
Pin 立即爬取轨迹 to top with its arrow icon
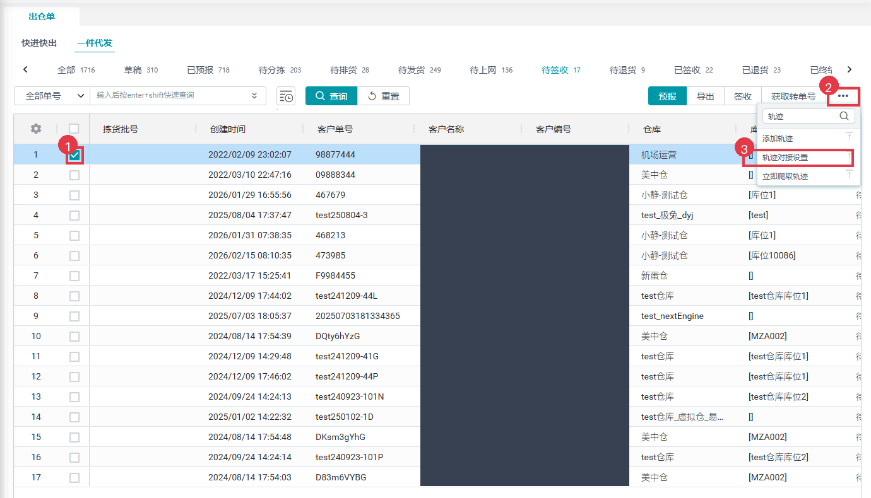click(849, 175)
